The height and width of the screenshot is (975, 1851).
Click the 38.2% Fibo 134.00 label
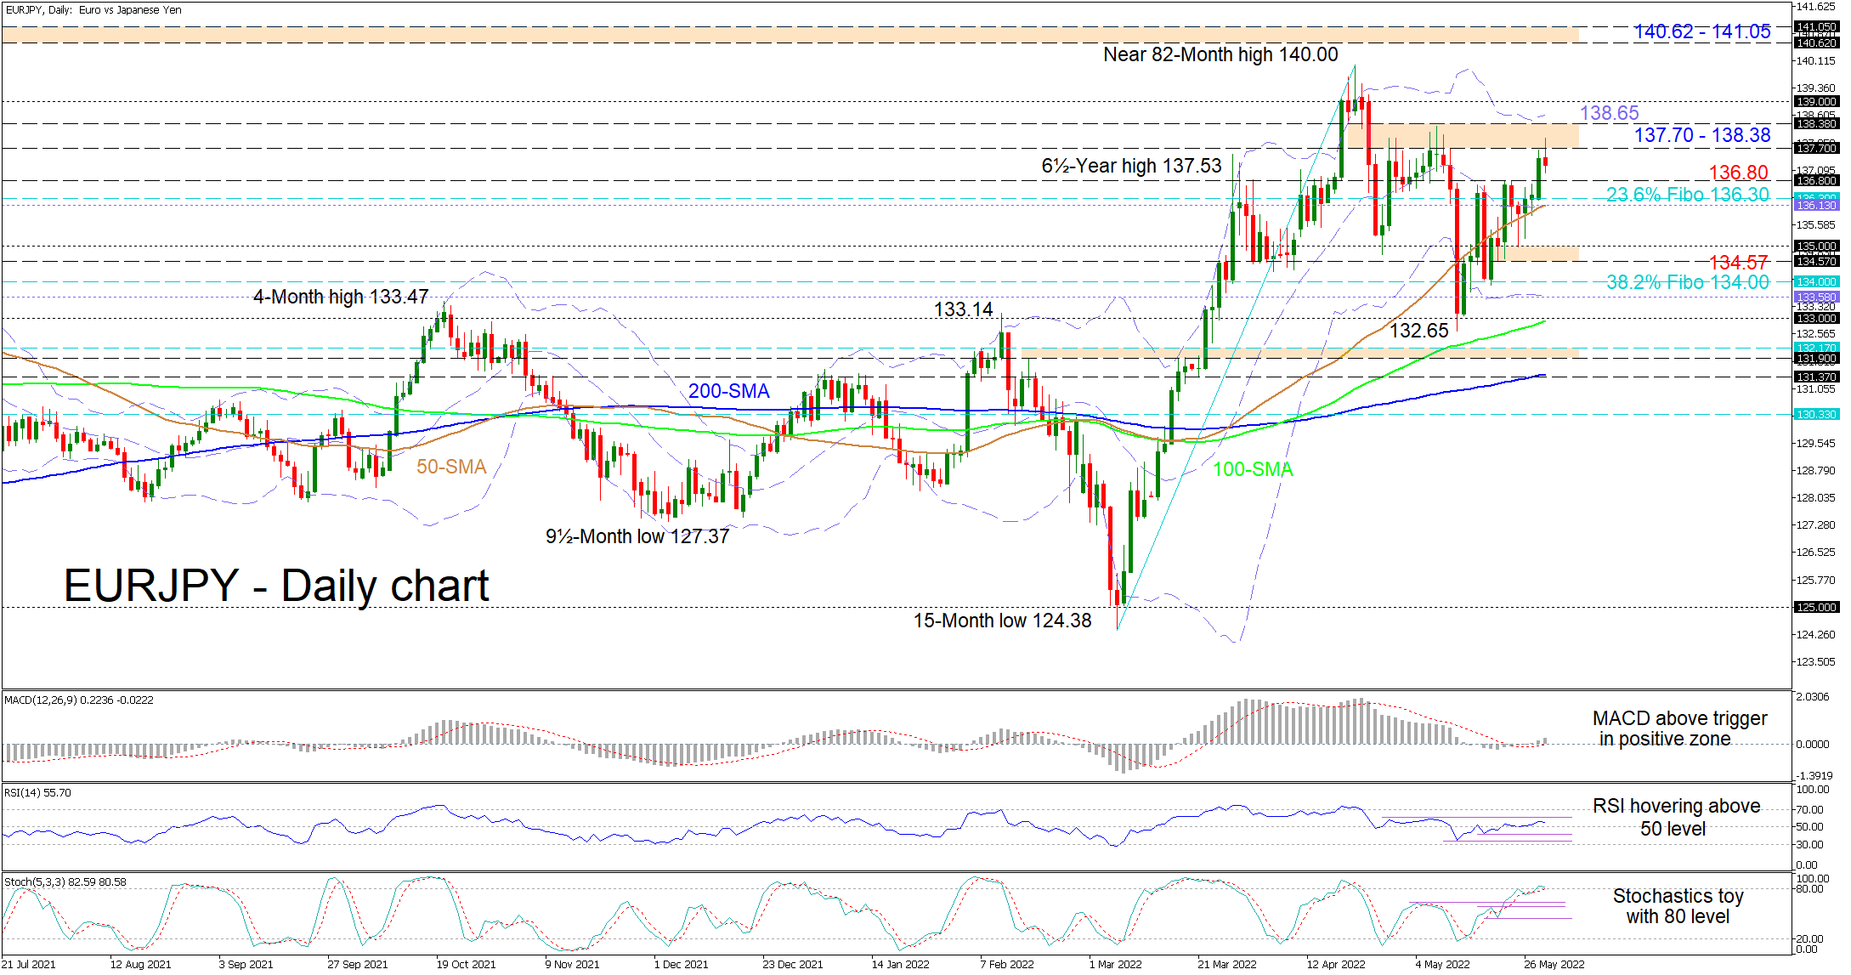coord(1687,282)
